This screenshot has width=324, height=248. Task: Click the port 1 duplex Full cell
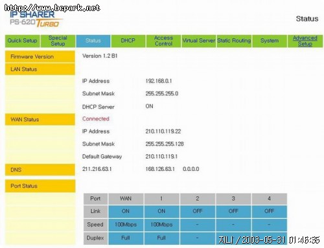[161, 238]
